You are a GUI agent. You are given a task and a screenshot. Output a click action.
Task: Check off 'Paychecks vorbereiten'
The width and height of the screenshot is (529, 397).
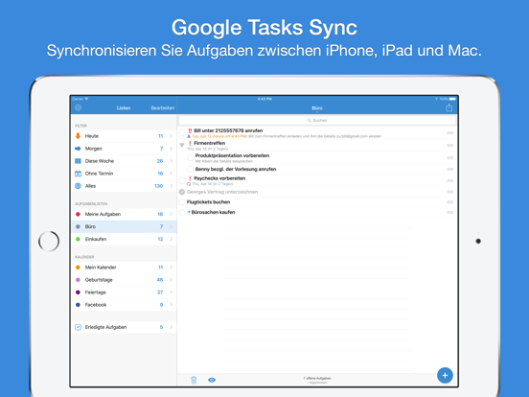click(x=182, y=180)
